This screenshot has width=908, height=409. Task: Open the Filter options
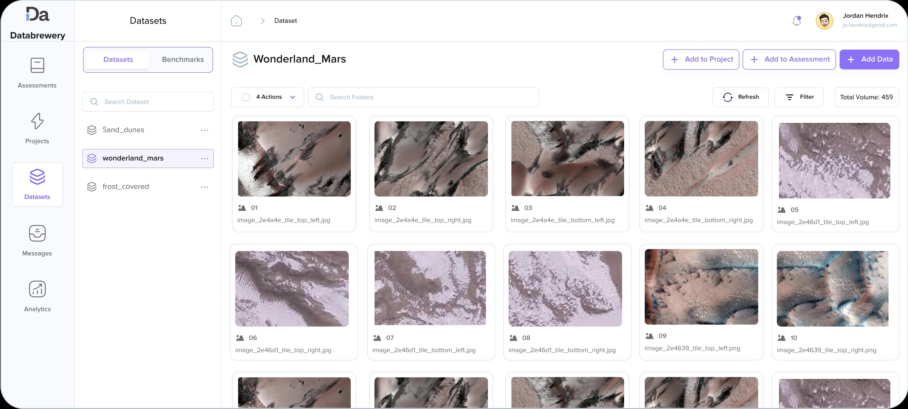[799, 97]
